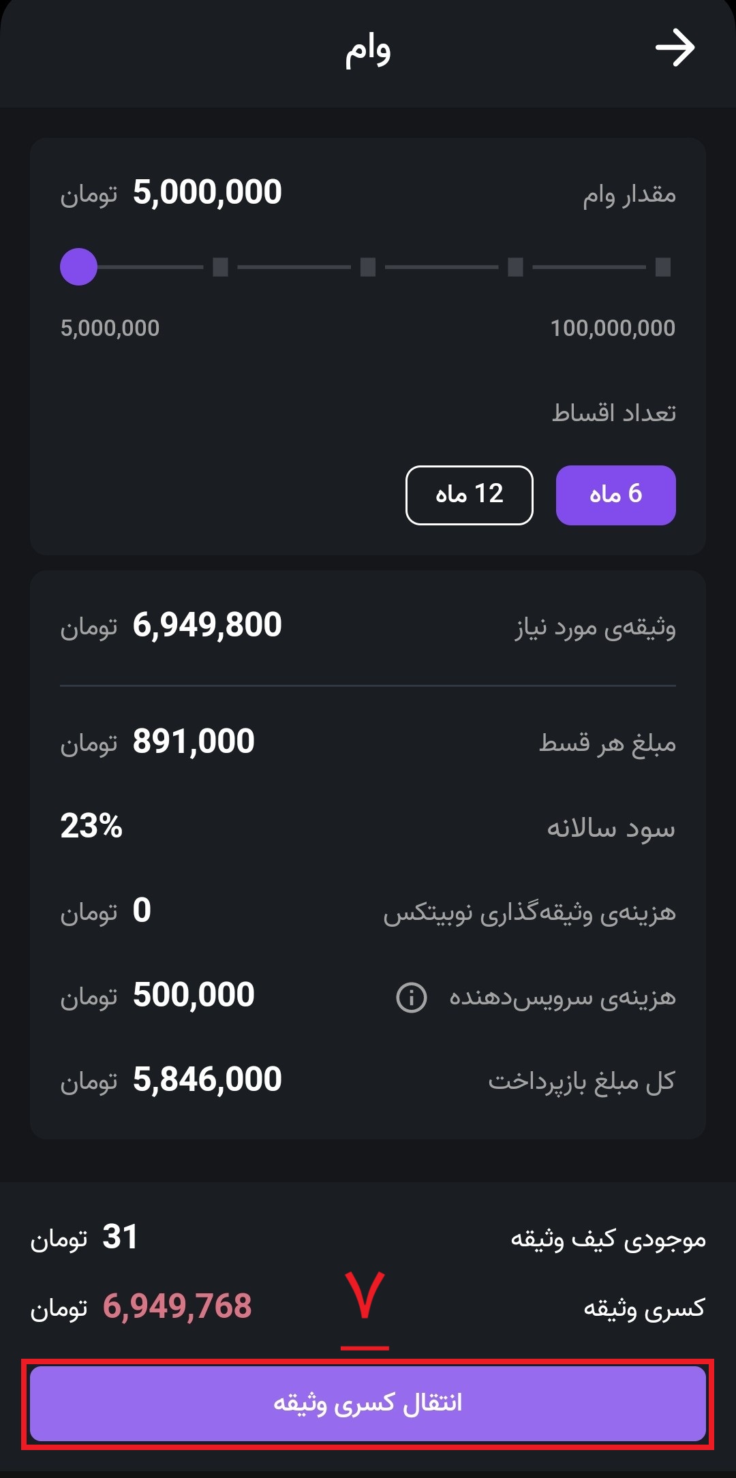
Task: Tap the 5,000,000 minimum amount label
Action: pos(110,328)
